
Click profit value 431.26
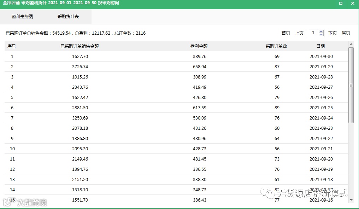coord(199,128)
